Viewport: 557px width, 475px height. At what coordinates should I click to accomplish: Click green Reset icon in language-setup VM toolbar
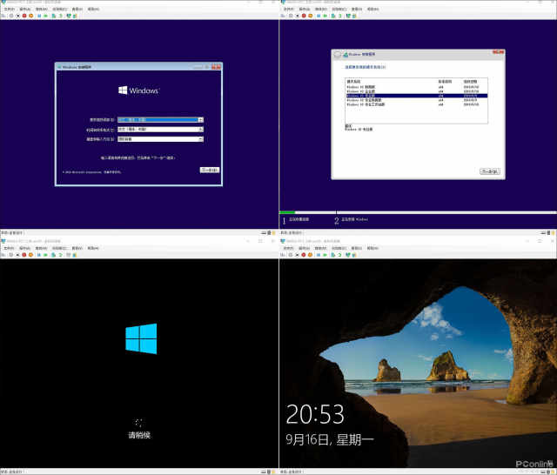click(46, 16)
